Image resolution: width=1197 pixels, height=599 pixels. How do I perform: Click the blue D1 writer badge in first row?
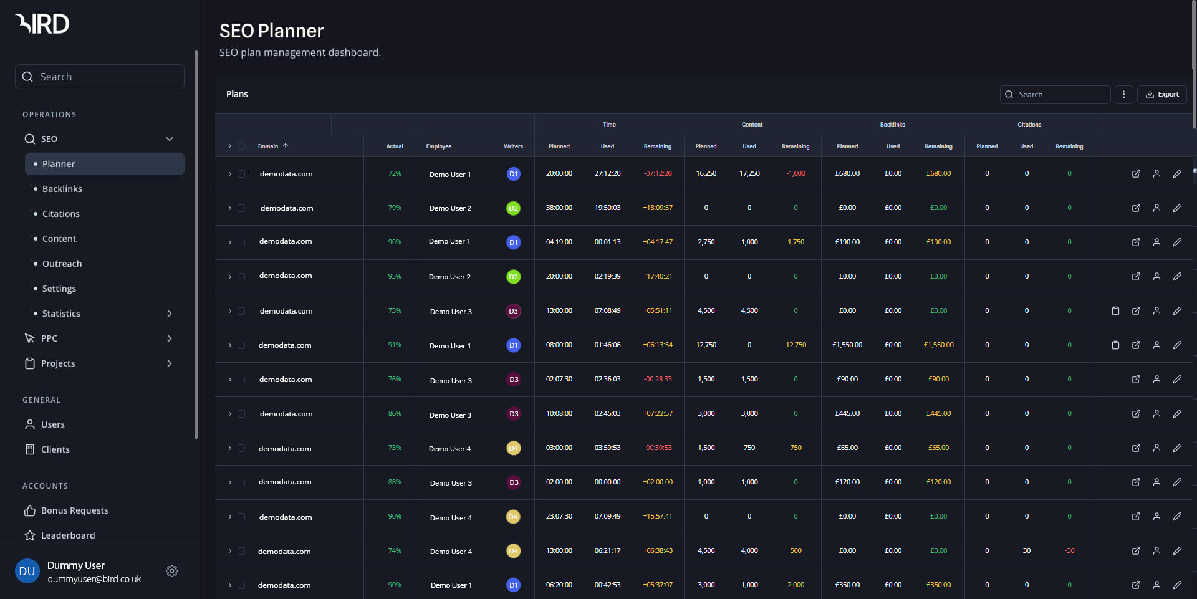pos(513,174)
